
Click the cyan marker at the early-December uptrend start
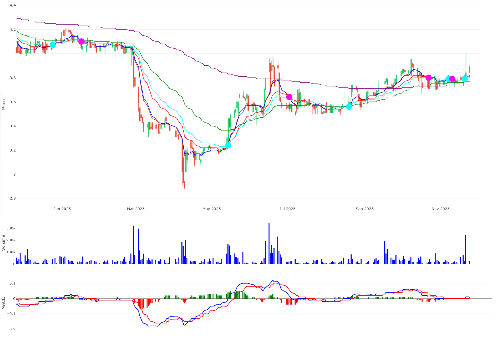[53, 45]
